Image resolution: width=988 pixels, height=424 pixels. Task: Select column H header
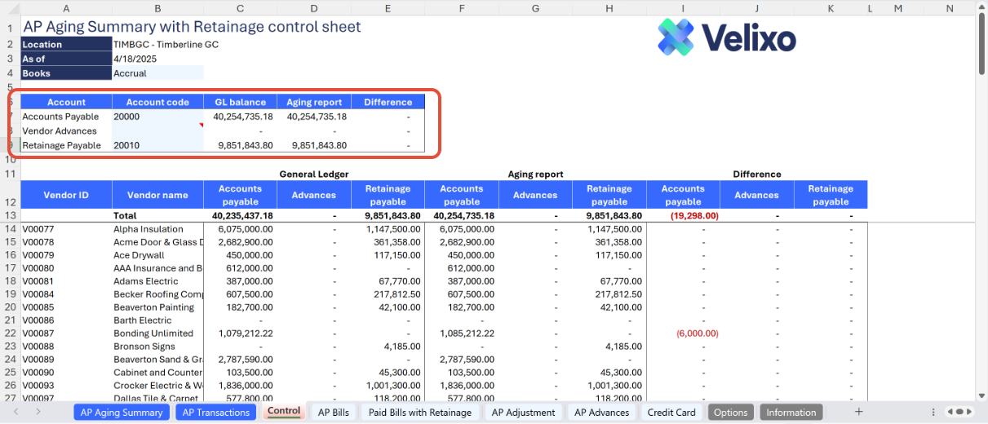[x=609, y=8]
